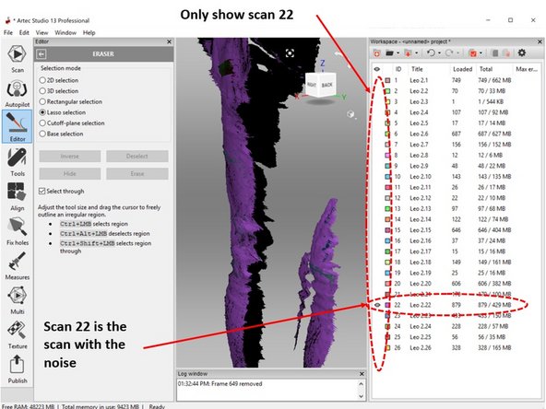Viewport: 546px width, 409px height.
Task: Open Workspace settings gear
Action: point(522,53)
